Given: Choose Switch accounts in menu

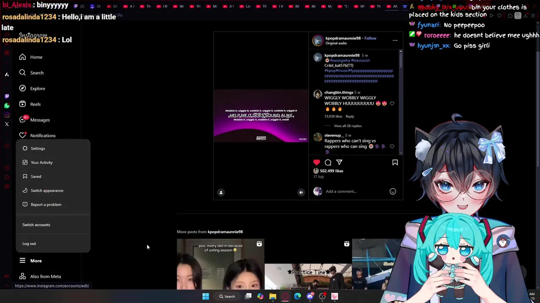Looking at the screenshot, I should coord(53,225).
